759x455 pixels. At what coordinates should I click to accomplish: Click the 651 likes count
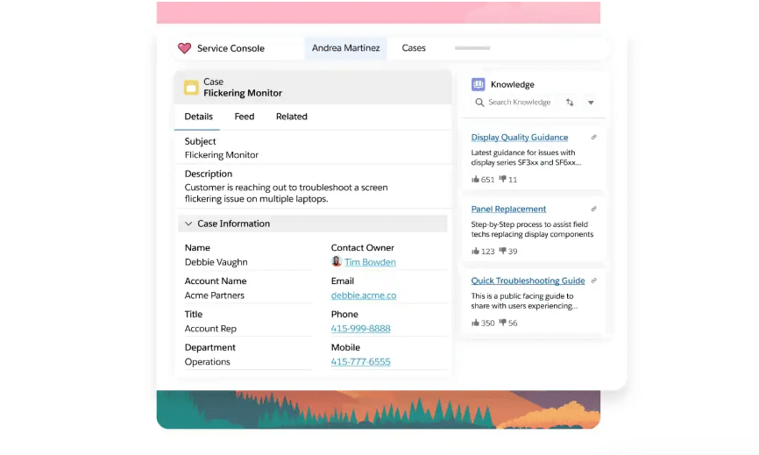487,180
